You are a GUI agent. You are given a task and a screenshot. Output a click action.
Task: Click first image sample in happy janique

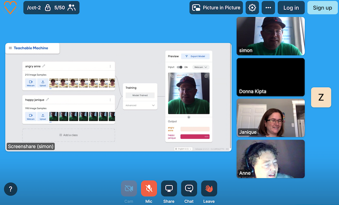54,116
